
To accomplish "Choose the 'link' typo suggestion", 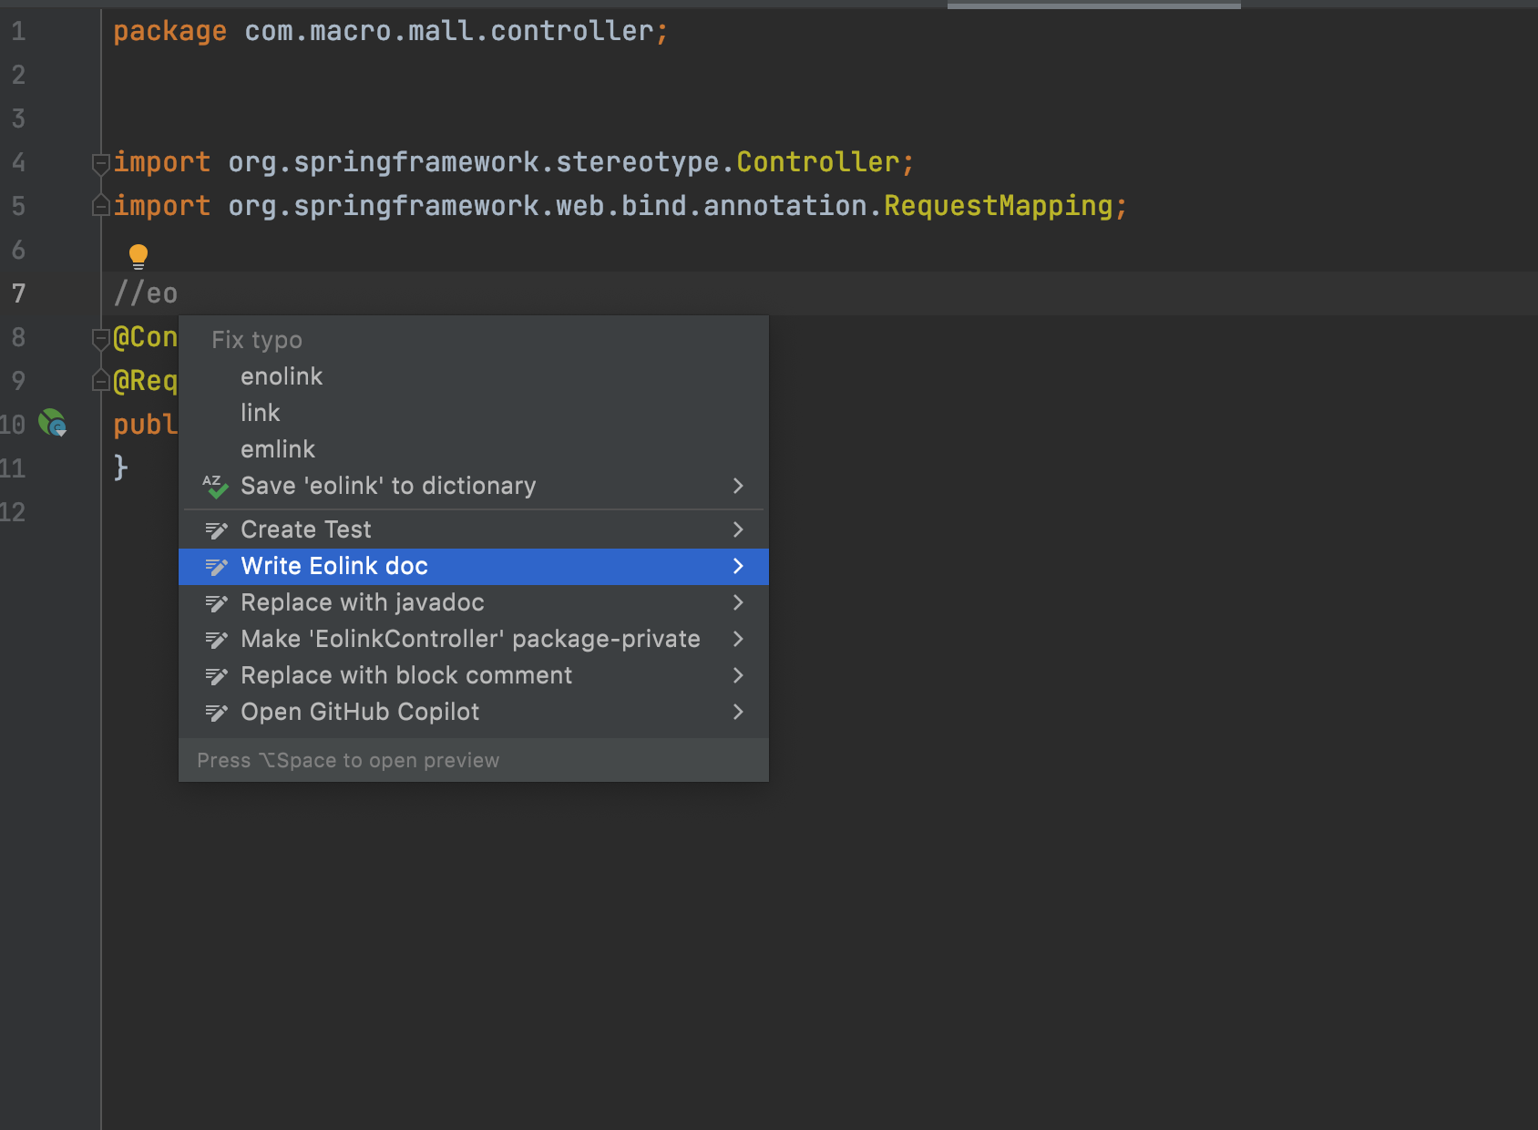I will click(x=474, y=413).
